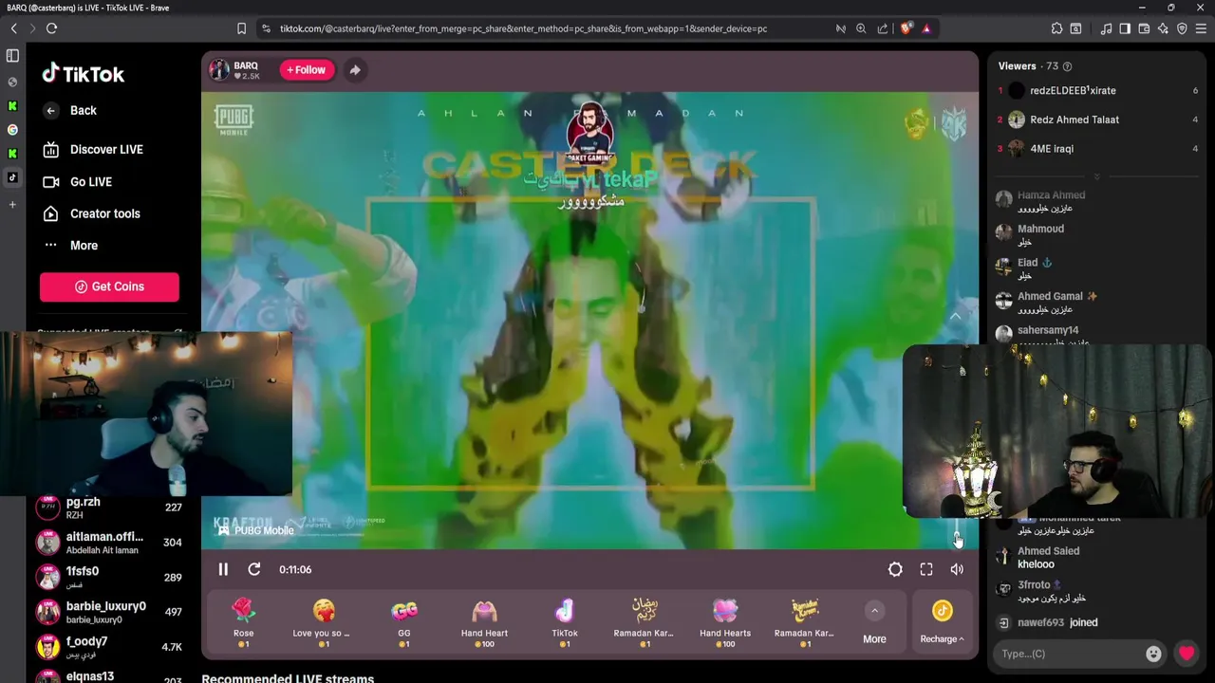Viewport: 1215px width, 683px height.
Task: Send a Rose gift
Action: 244,621
